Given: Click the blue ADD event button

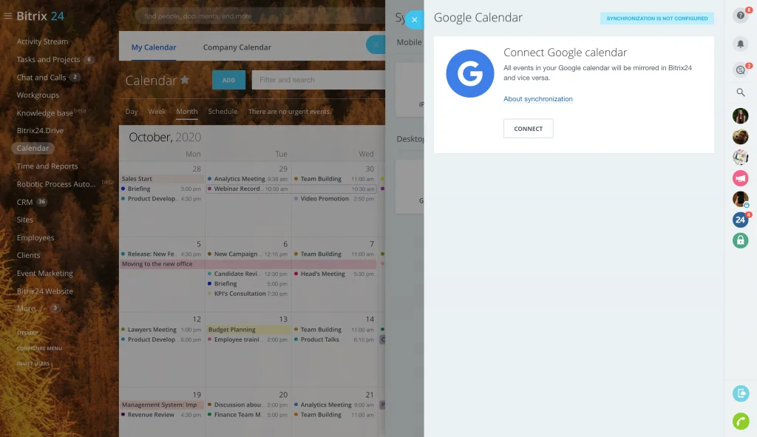Looking at the screenshot, I should (x=228, y=80).
